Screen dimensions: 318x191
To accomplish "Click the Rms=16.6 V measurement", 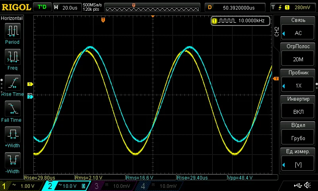I will [x=140, y=178].
